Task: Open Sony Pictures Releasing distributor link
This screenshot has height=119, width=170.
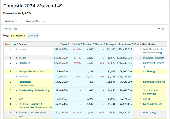Action: [151, 92]
